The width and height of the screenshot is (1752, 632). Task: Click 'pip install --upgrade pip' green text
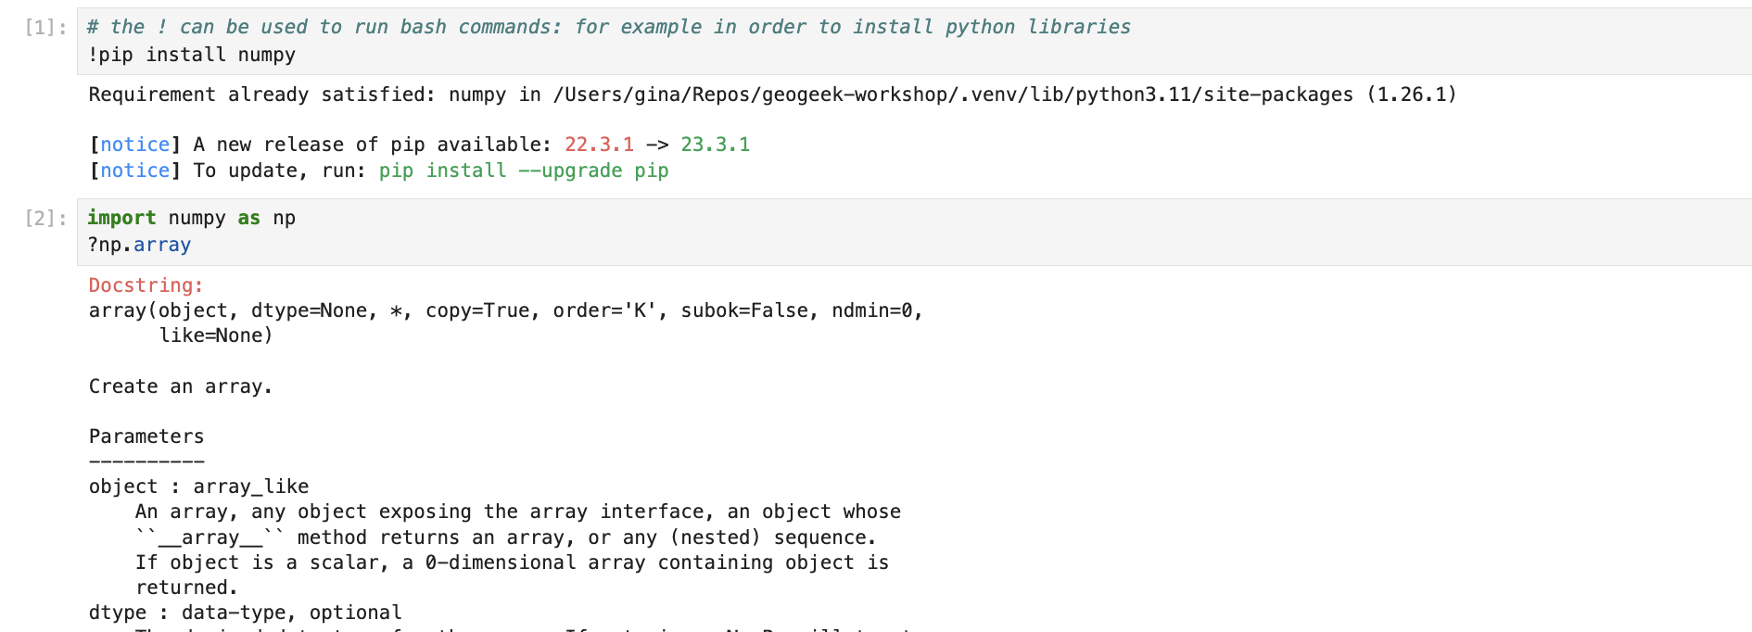524,171
